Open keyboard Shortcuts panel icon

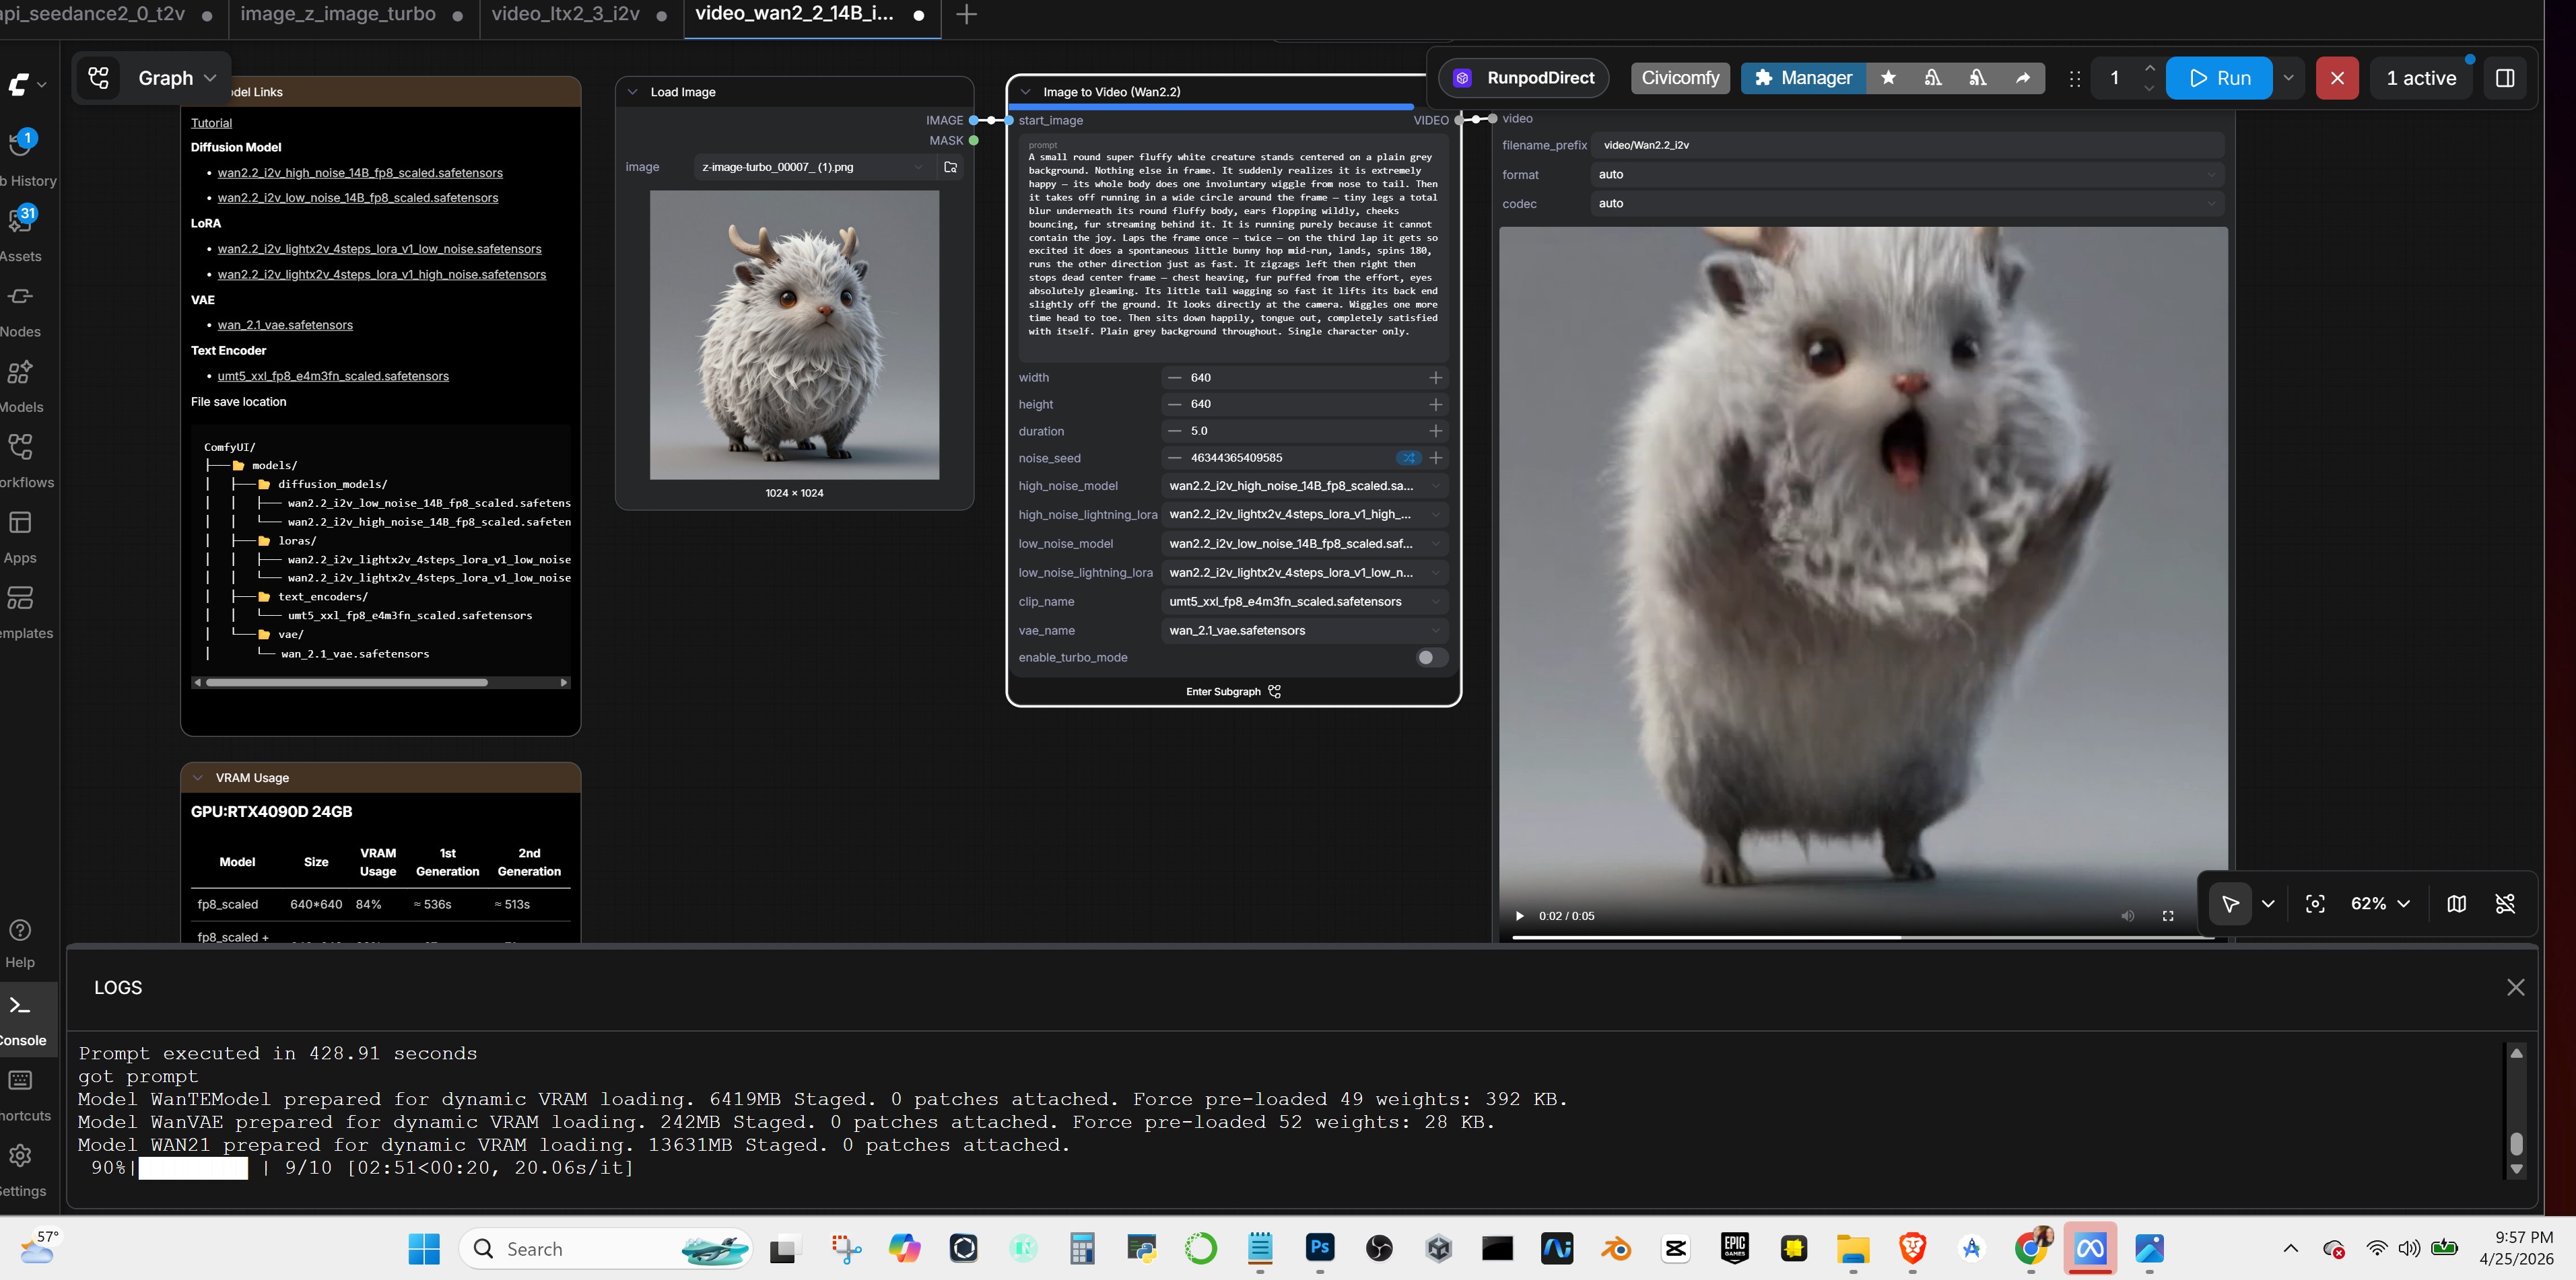[x=20, y=1080]
